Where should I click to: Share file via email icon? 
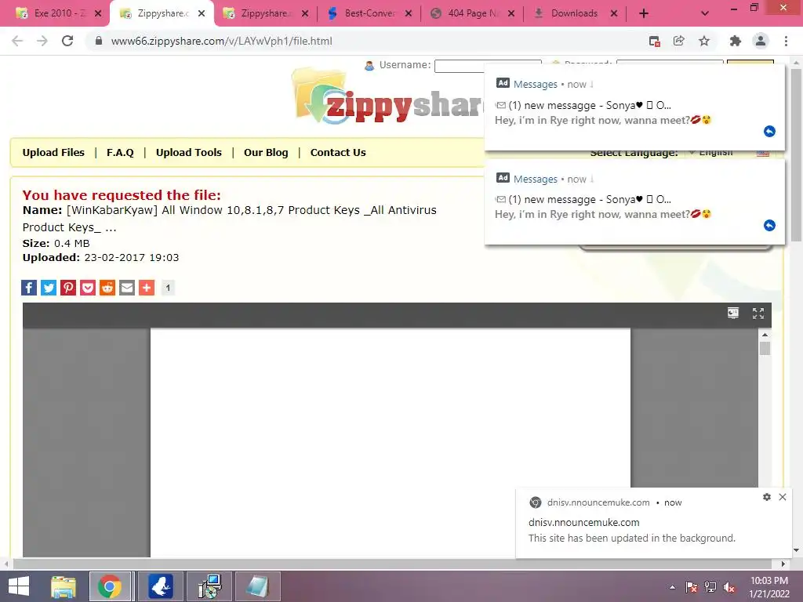tap(127, 288)
